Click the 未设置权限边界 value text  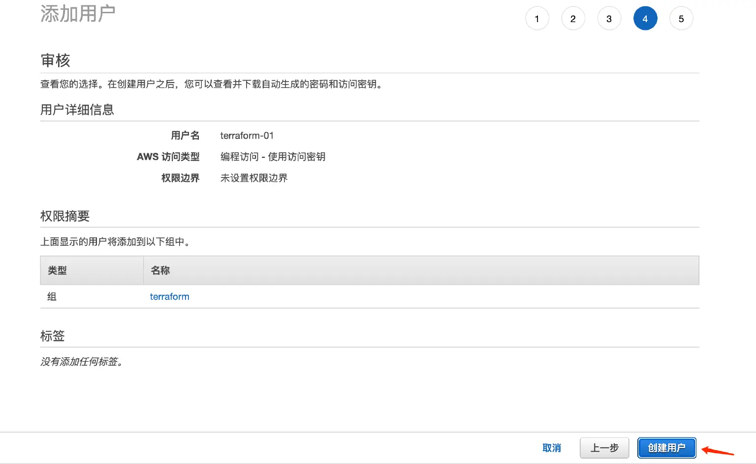[x=253, y=178]
